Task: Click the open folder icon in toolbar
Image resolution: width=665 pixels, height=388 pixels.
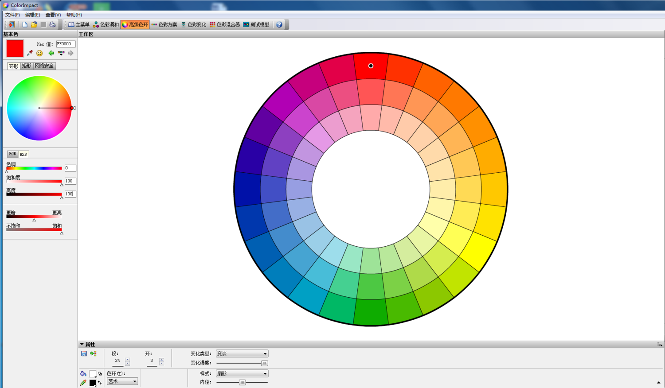Action: [x=34, y=25]
